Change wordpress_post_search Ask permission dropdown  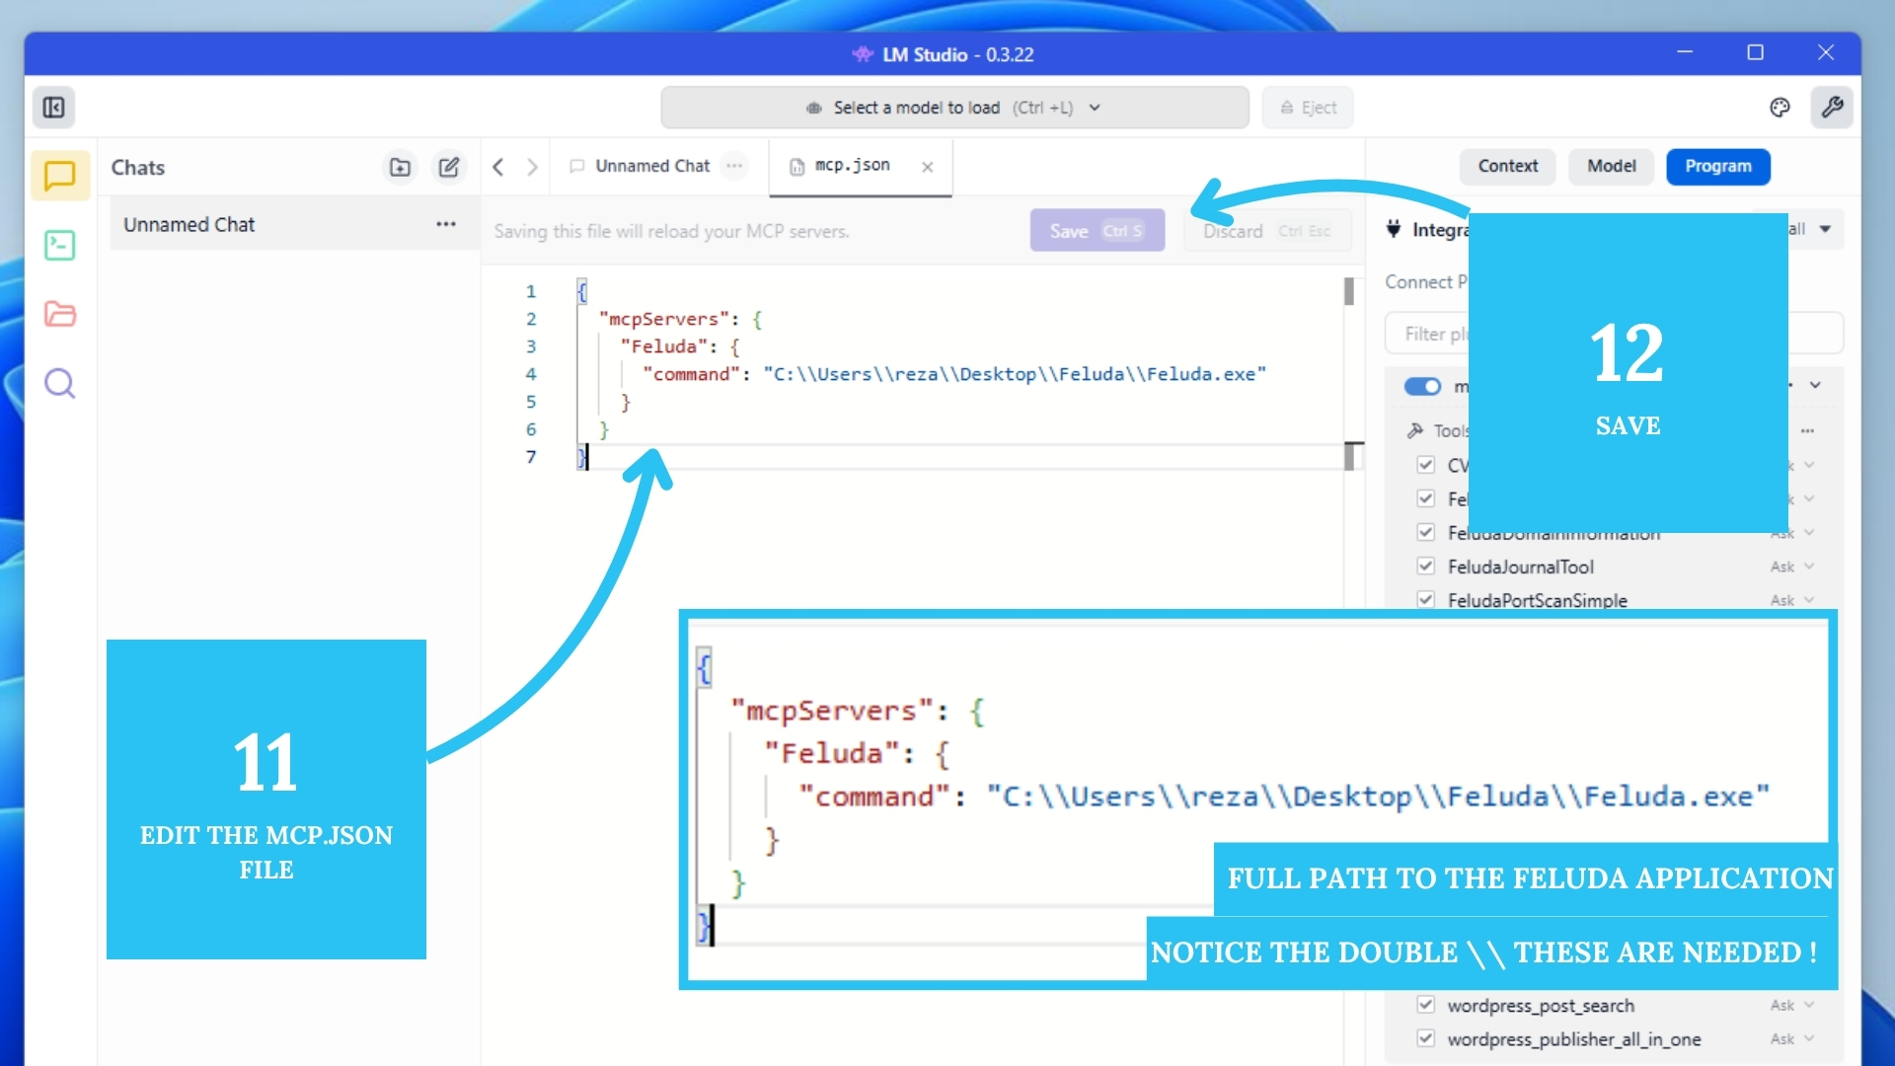click(x=1792, y=1005)
